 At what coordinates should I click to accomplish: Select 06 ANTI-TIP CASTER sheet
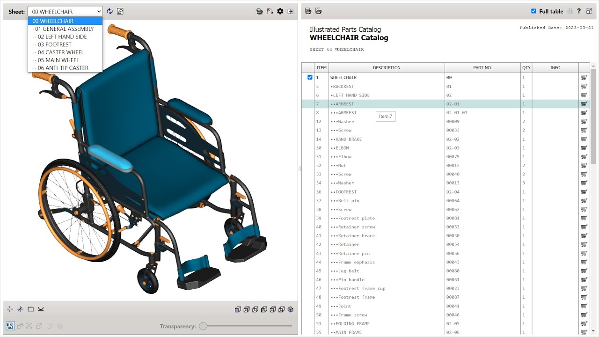[65, 68]
